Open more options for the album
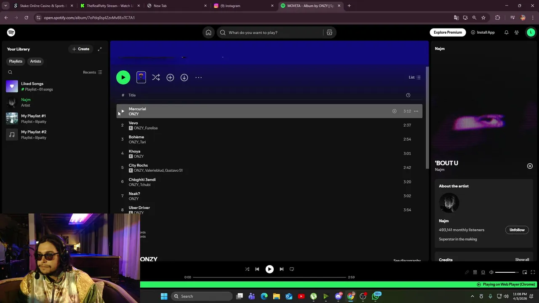Viewport: 539px width, 303px height. (x=198, y=77)
